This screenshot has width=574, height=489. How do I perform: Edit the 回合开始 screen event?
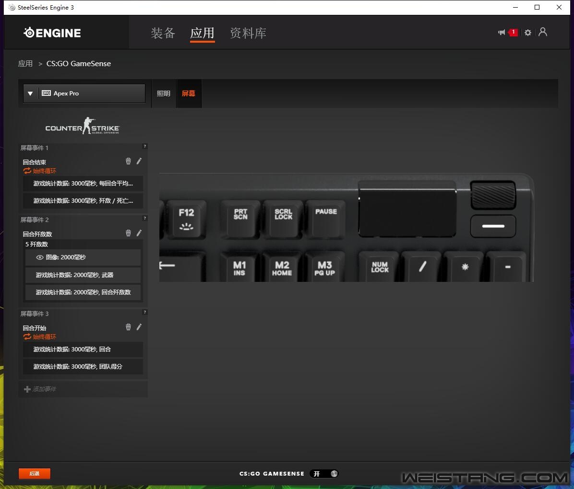coord(139,327)
